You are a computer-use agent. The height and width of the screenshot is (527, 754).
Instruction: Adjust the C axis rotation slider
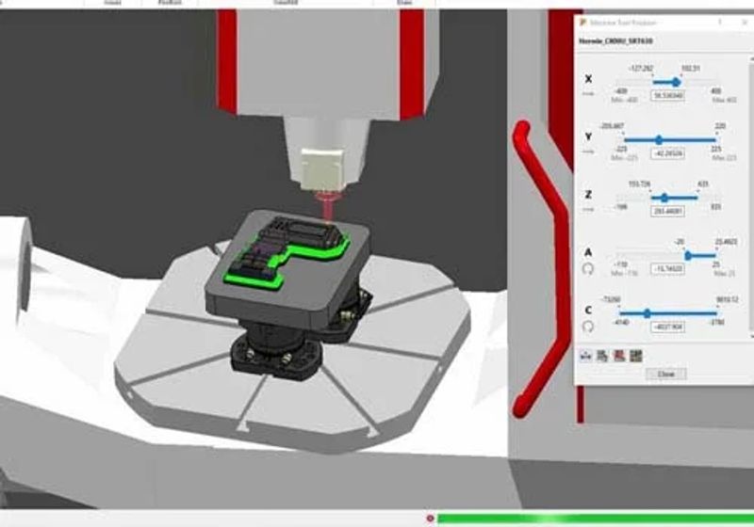pos(647,313)
